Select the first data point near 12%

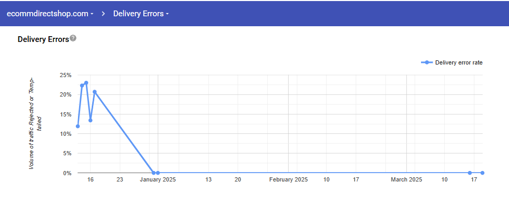click(x=77, y=126)
